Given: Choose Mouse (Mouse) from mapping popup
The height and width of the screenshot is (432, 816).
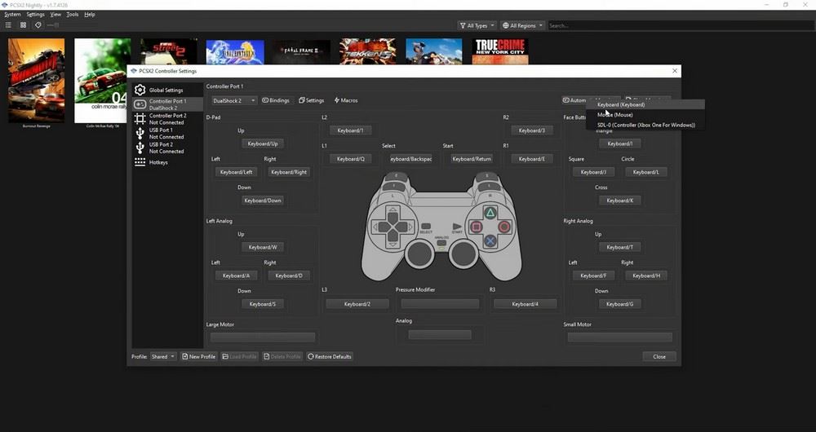Looking at the screenshot, I should click(645, 115).
